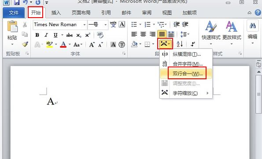
Task: Select 双行合一 menu option
Action: tap(186, 74)
